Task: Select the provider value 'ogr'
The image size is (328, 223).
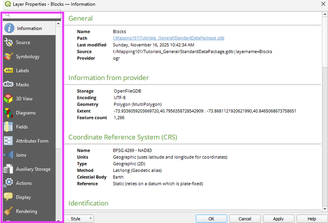Action: tap(116, 58)
